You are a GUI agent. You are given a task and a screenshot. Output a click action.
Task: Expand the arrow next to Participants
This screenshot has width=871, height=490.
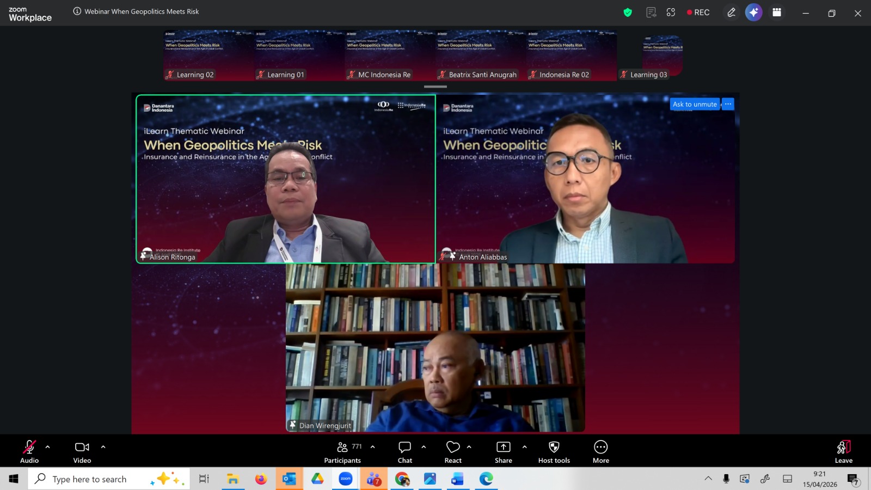coord(373,447)
